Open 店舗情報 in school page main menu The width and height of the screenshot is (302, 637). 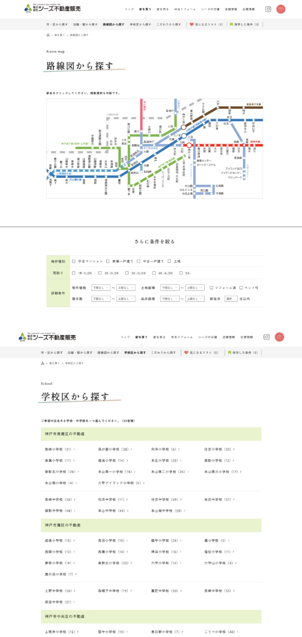click(229, 337)
